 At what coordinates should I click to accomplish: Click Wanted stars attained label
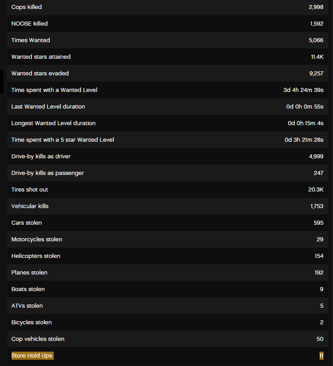(41, 57)
